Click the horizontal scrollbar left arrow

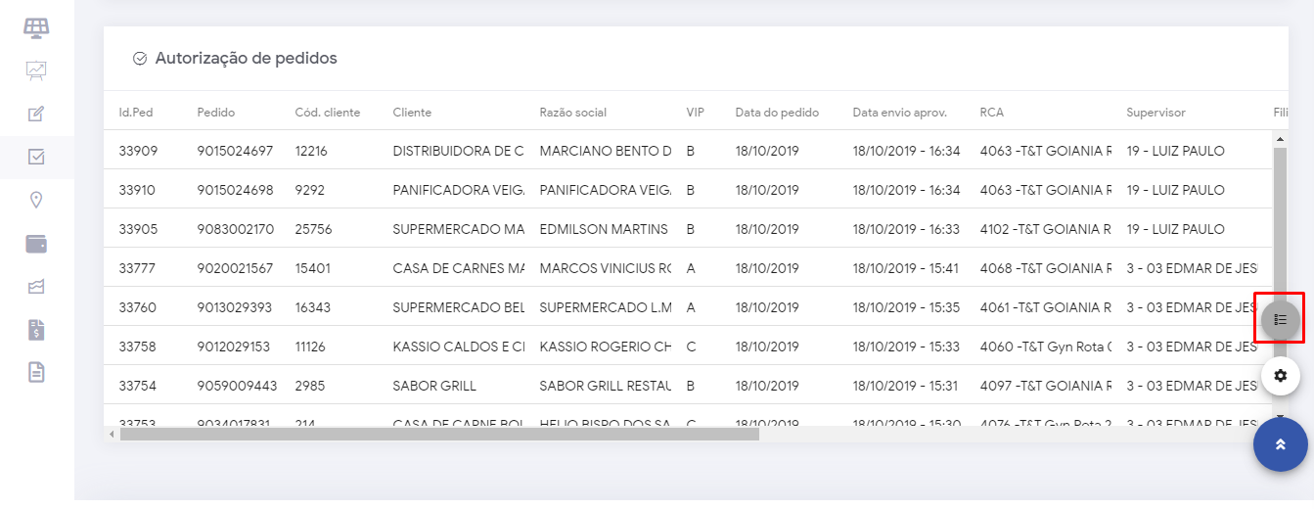click(111, 434)
